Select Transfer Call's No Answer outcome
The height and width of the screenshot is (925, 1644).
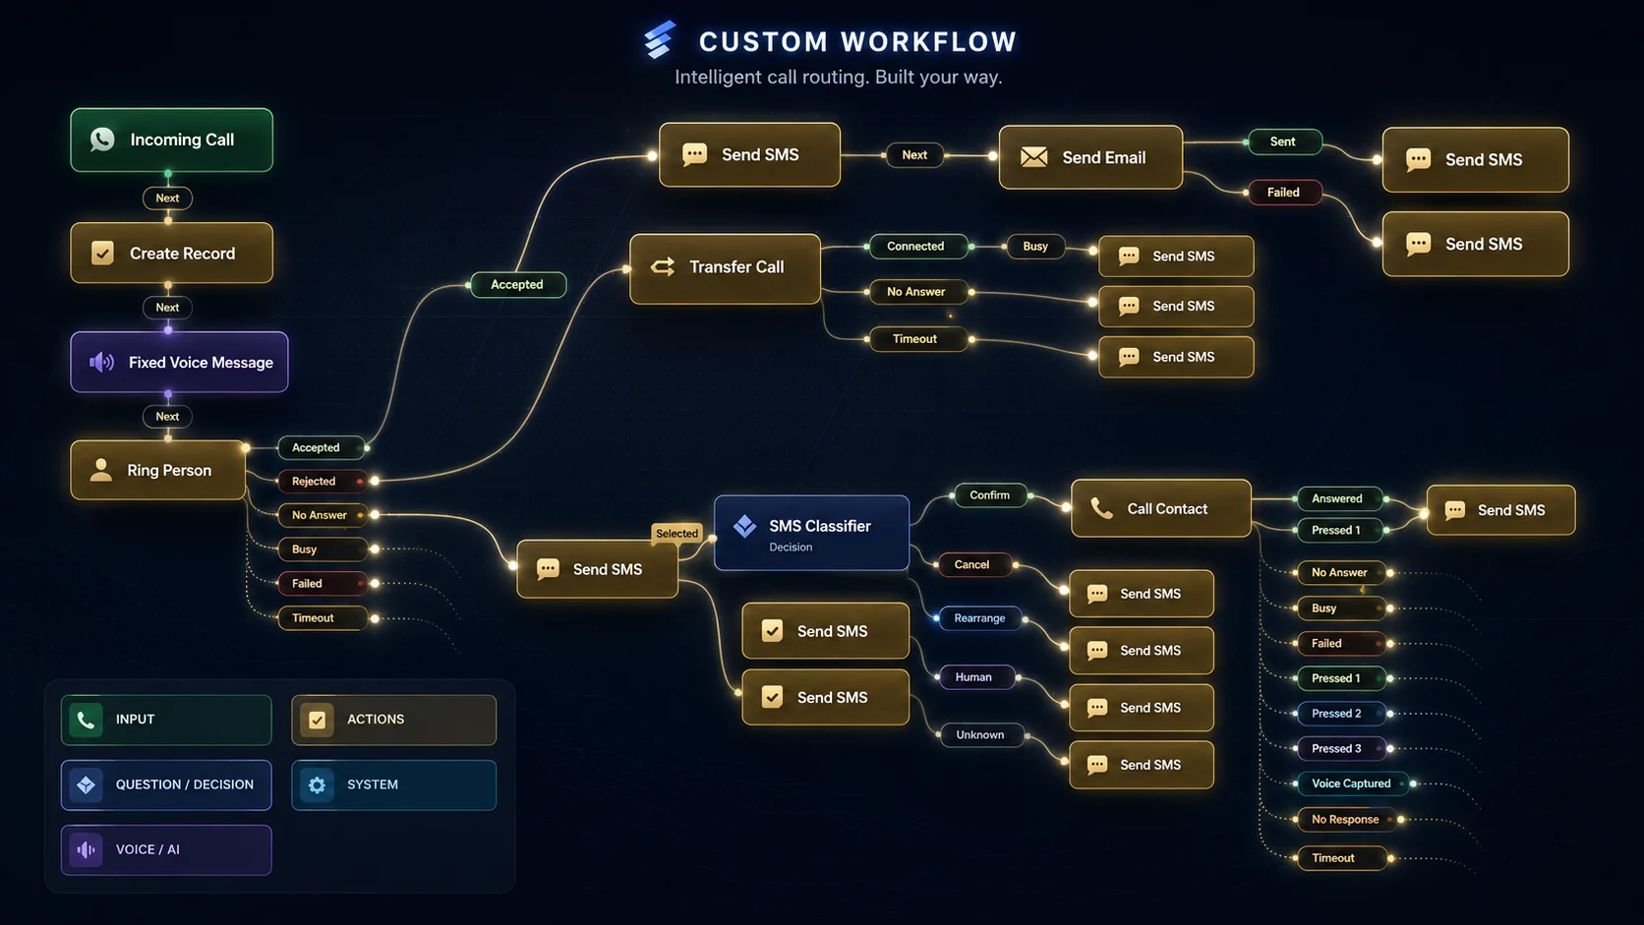tap(917, 292)
